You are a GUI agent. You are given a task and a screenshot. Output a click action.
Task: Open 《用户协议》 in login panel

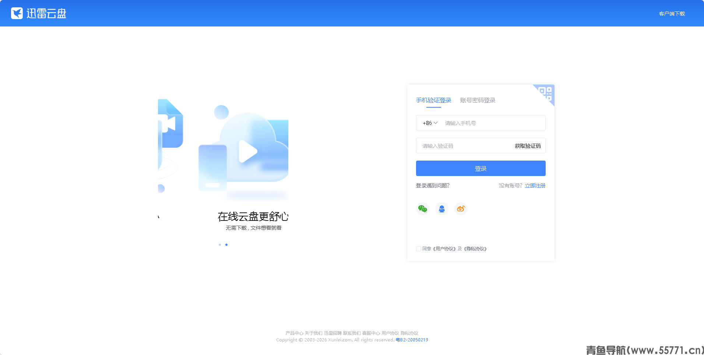(x=444, y=249)
